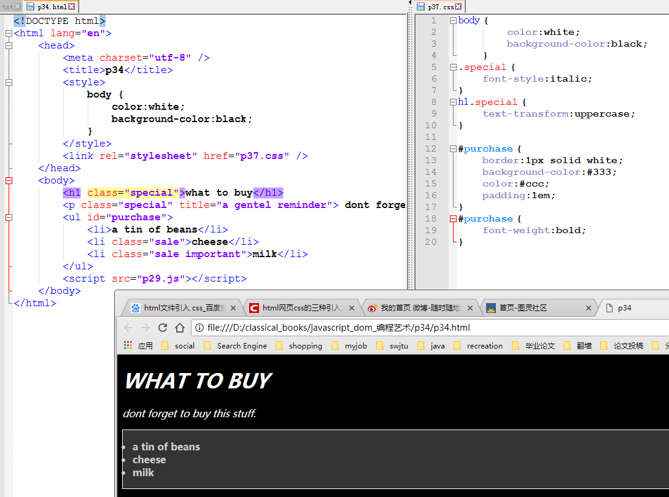Close the txt editor tab
This screenshot has height=497, width=669.
tap(18, 6)
